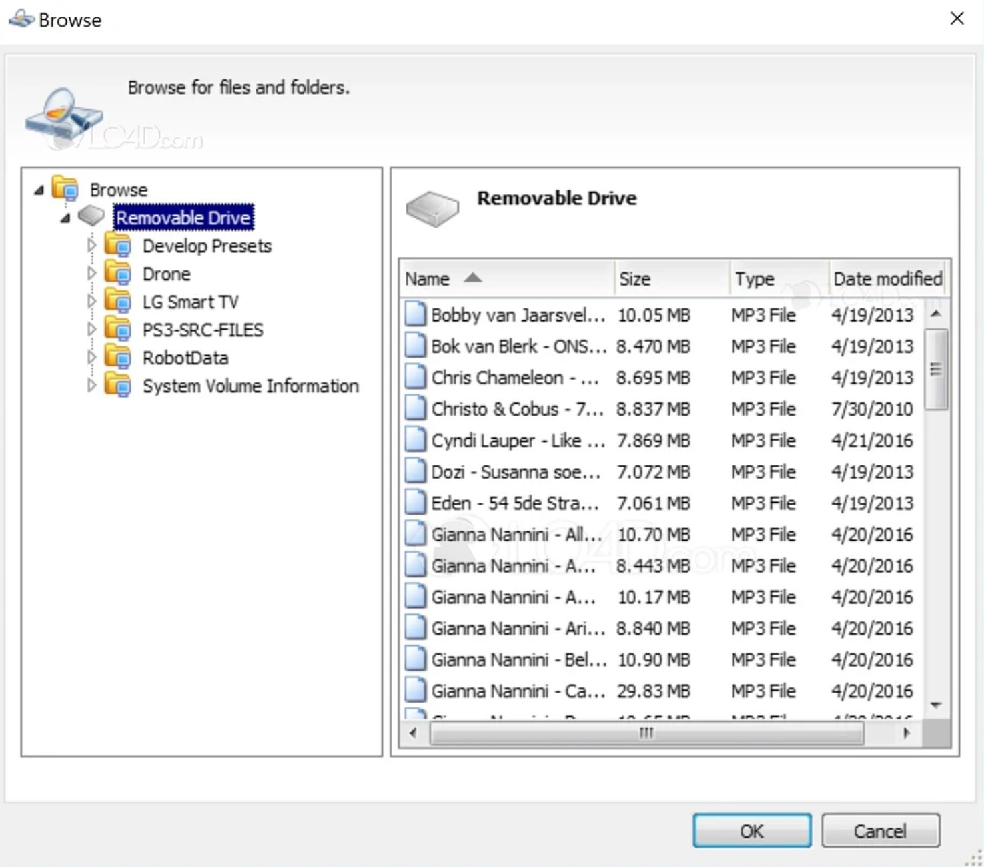Image resolution: width=984 pixels, height=867 pixels.
Task: Click the RobotData folder icon
Action: click(118, 357)
